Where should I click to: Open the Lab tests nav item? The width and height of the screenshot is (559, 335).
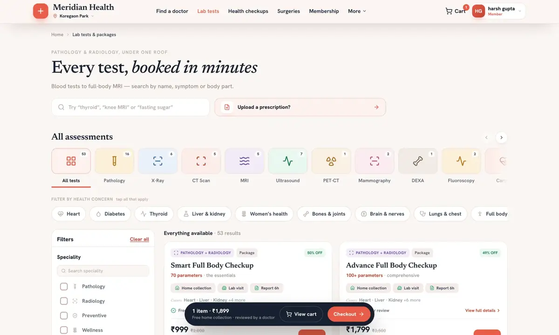pos(208,11)
